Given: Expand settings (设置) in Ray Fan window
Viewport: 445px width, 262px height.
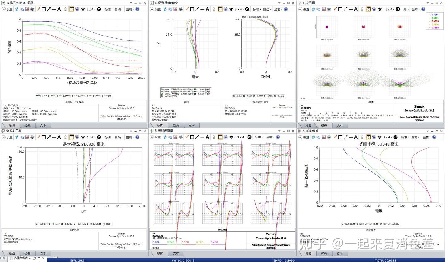Looking at the screenshot, I should [152, 137].
